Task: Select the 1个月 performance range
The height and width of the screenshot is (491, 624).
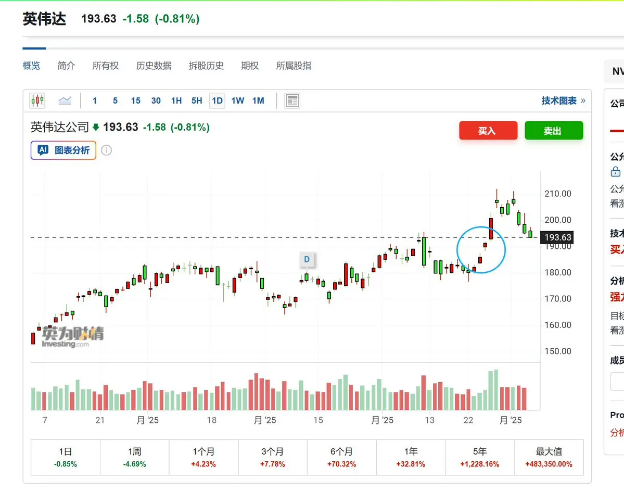Action: [x=203, y=458]
